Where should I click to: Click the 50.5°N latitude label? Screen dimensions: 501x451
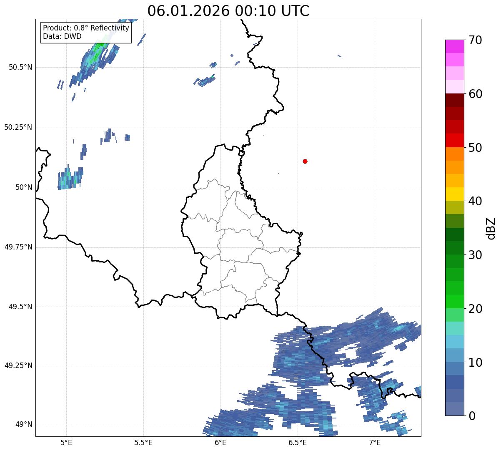pyautogui.click(x=20, y=67)
